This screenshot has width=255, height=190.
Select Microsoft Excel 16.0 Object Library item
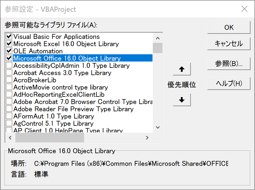pyautogui.click(x=66, y=44)
